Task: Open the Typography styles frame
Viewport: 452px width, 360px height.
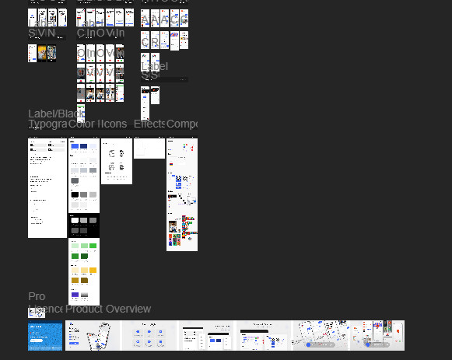Action: coord(47,188)
